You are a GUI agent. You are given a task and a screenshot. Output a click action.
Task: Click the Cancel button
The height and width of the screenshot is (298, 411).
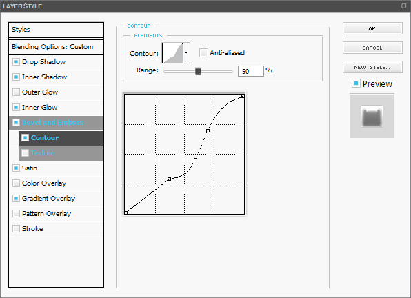coord(372,48)
